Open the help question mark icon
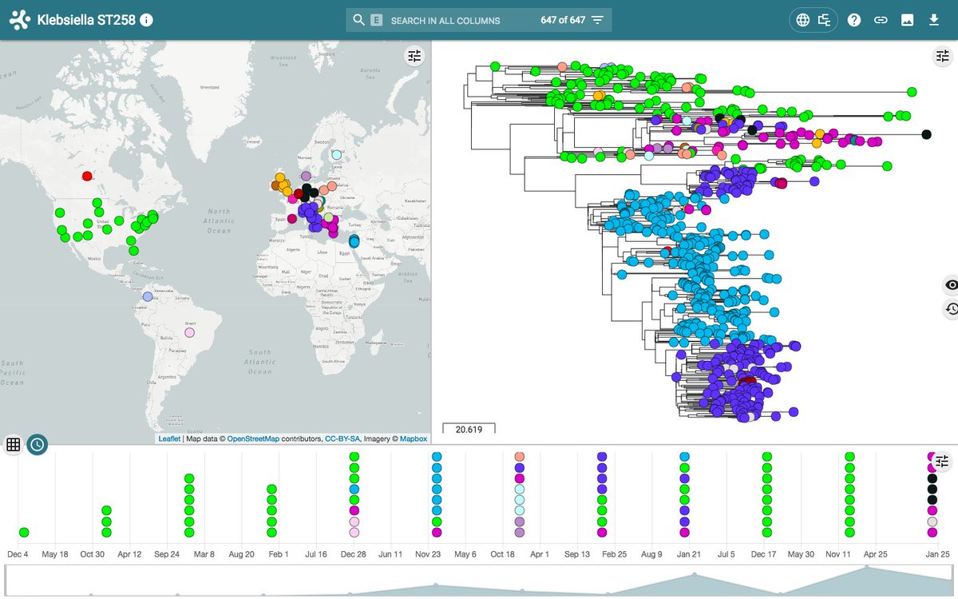This screenshot has height=599, width=958. [854, 20]
